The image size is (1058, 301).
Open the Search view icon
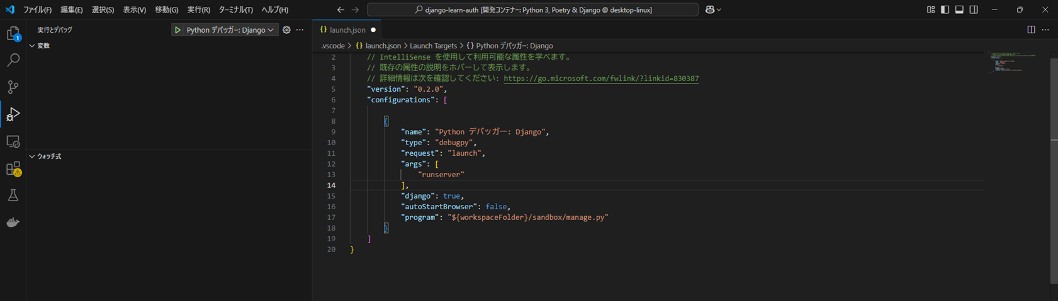click(13, 60)
